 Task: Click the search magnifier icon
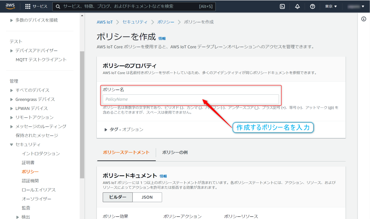tap(58, 6)
